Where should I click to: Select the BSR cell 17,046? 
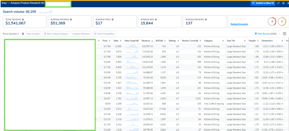[163, 109]
